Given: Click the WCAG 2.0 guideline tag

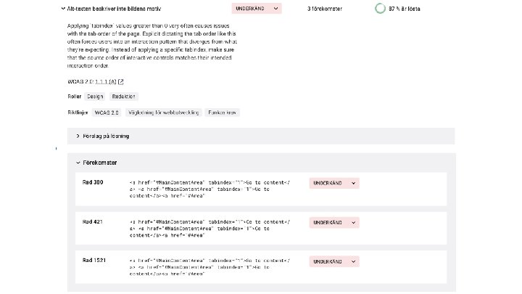Looking at the screenshot, I should [106, 113].
